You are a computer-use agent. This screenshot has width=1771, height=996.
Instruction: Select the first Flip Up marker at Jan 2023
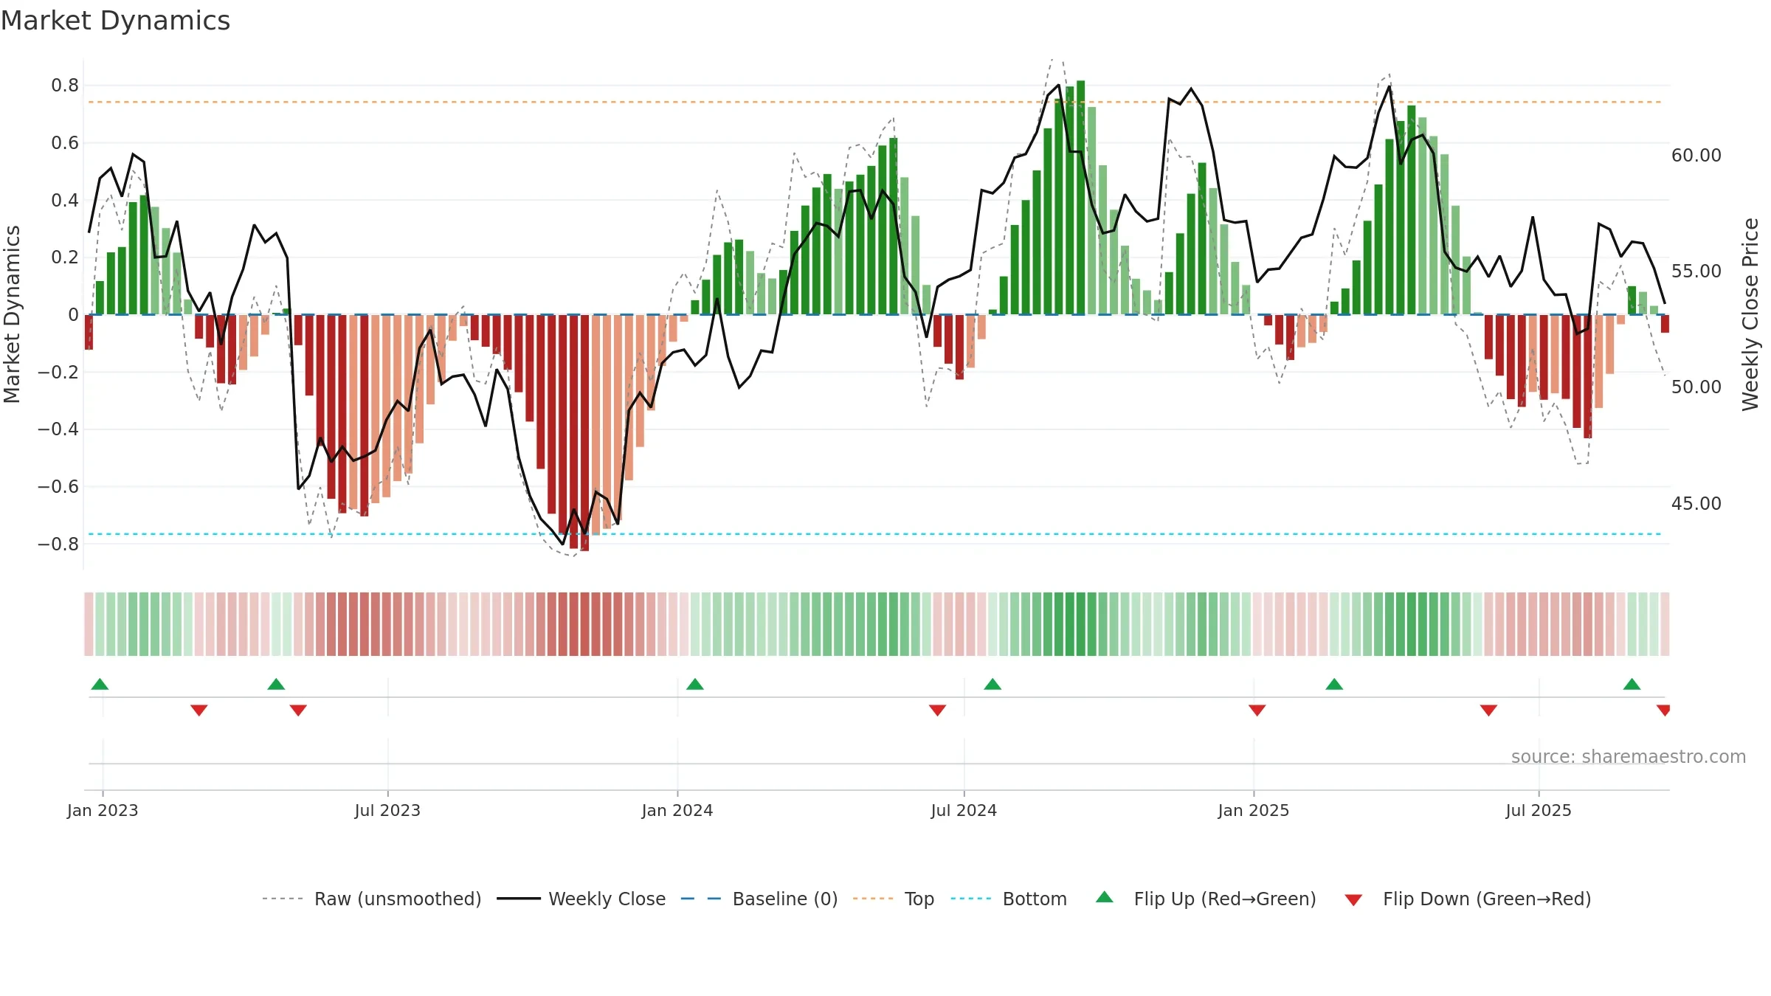coord(100,684)
